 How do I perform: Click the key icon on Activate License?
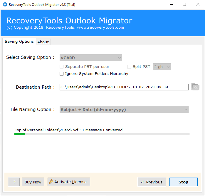pyautogui.click(x=51, y=182)
